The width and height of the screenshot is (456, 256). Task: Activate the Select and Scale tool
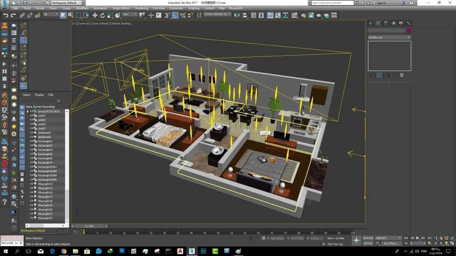(x=110, y=15)
